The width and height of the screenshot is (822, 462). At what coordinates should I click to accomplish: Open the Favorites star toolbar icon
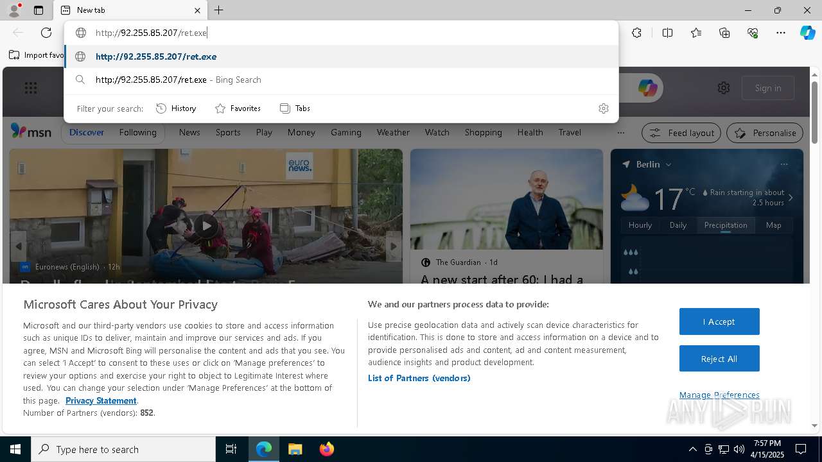point(696,33)
